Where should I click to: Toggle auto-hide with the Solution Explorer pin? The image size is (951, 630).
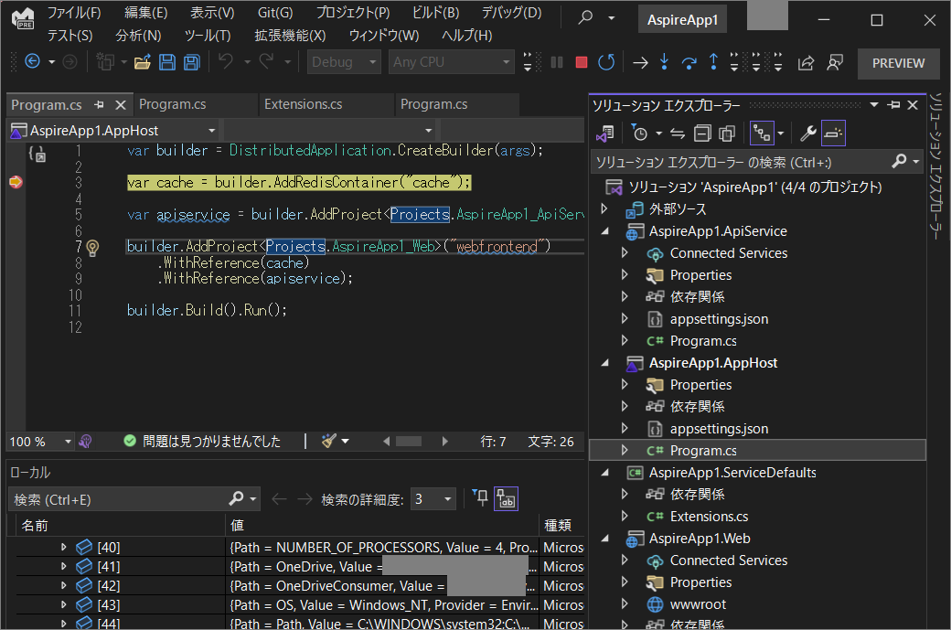(x=894, y=104)
